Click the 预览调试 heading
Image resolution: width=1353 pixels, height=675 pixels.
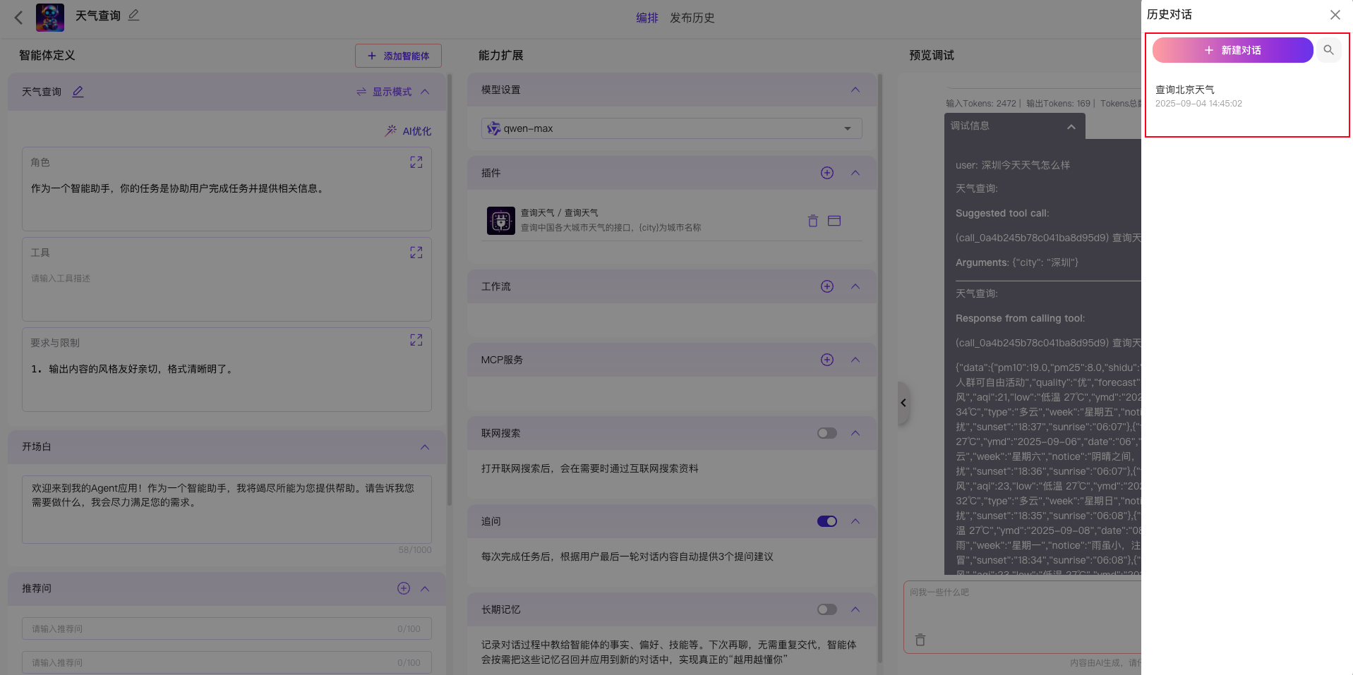coord(931,55)
